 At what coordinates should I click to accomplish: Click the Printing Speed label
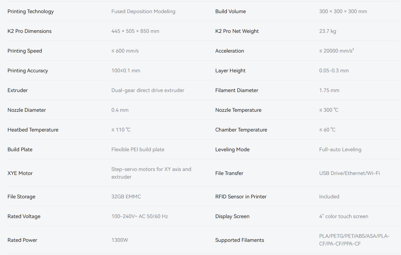25,51
